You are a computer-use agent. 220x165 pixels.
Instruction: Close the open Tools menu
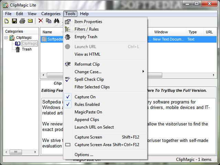click(70, 14)
